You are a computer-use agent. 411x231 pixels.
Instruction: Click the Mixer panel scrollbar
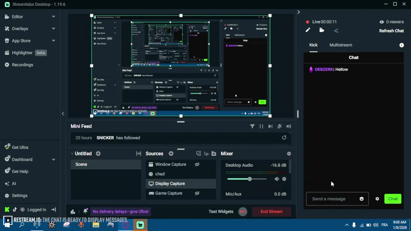tap(290, 167)
